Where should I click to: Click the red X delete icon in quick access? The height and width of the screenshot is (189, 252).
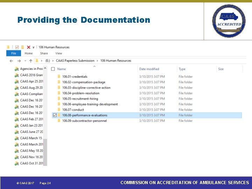[29, 47]
